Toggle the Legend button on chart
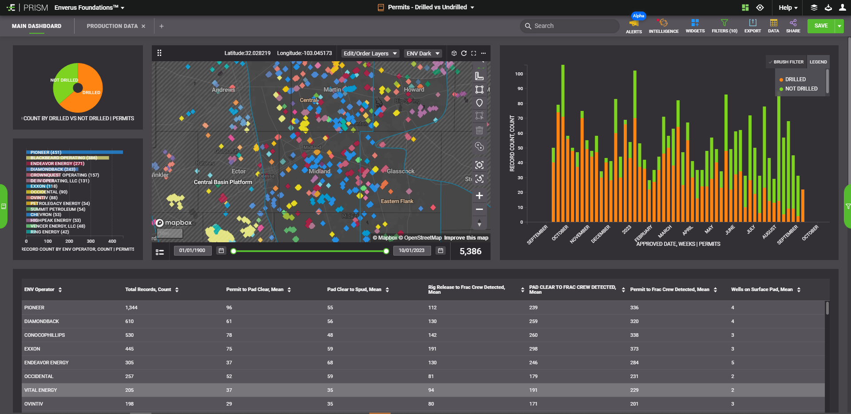 (x=818, y=62)
